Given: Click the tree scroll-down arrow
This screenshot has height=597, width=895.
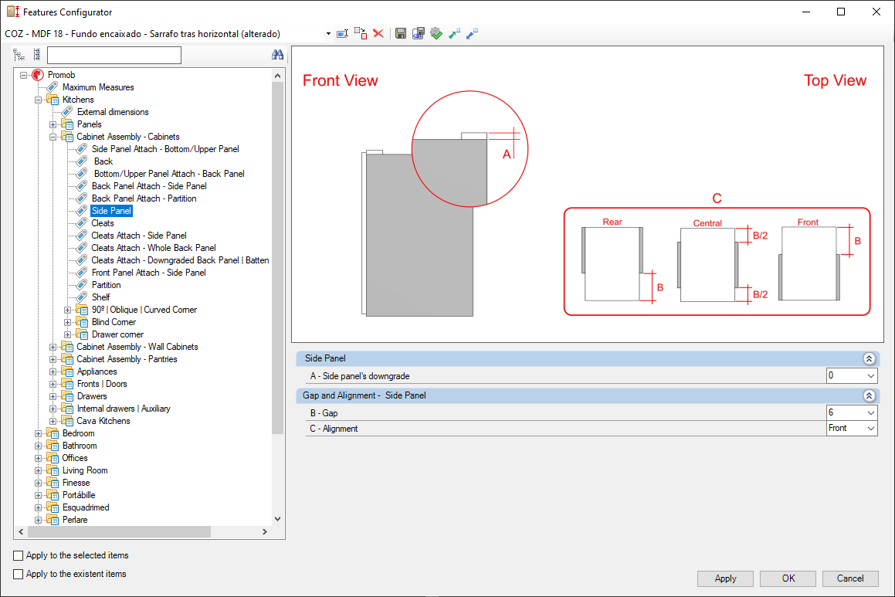Looking at the screenshot, I should tap(277, 519).
